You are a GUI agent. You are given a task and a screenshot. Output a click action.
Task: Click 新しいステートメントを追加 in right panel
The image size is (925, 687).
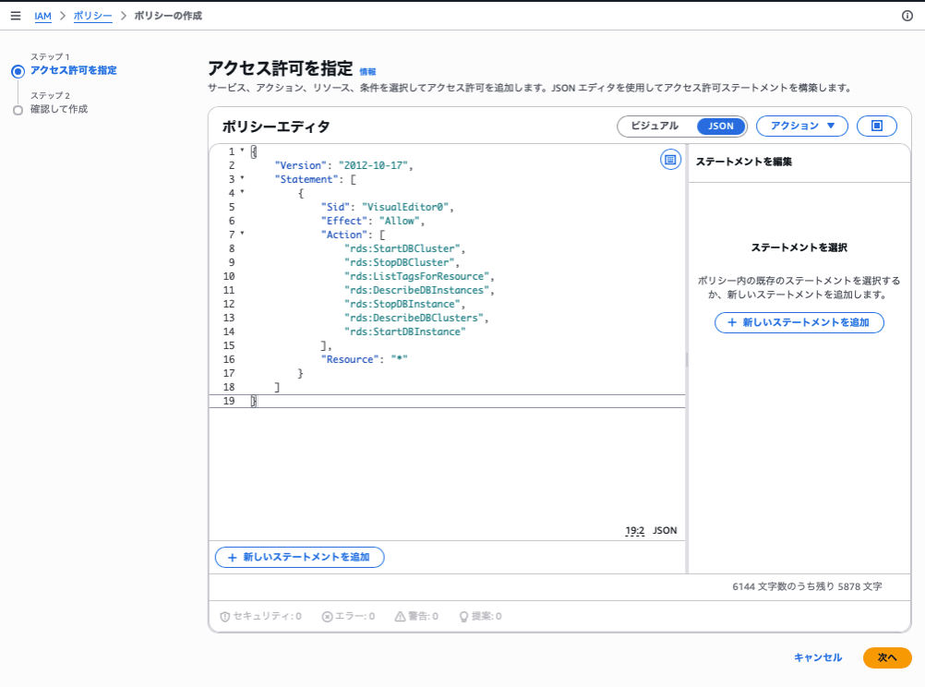pyautogui.click(x=799, y=322)
